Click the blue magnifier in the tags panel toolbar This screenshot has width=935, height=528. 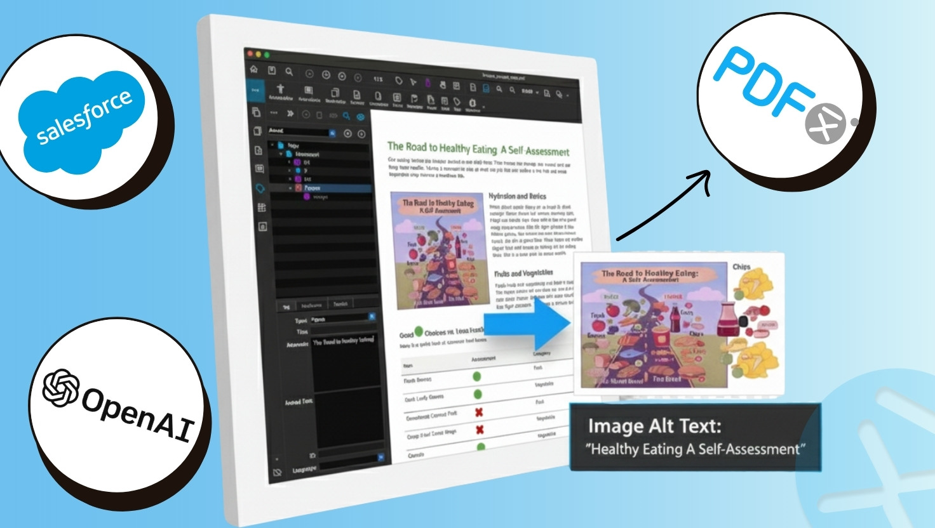click(346, 116)
